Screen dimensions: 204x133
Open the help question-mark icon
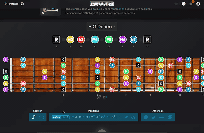point(184,4)
